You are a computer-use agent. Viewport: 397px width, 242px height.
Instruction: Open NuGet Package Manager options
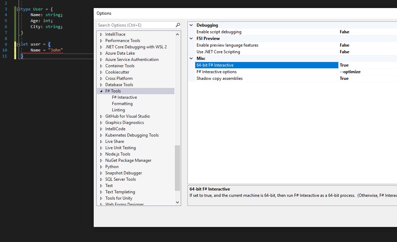tap(128, 160)
